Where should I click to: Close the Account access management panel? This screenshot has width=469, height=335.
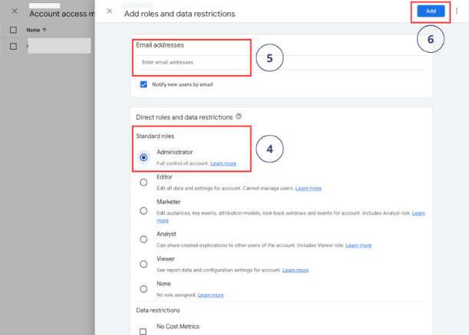pos(15,11)
